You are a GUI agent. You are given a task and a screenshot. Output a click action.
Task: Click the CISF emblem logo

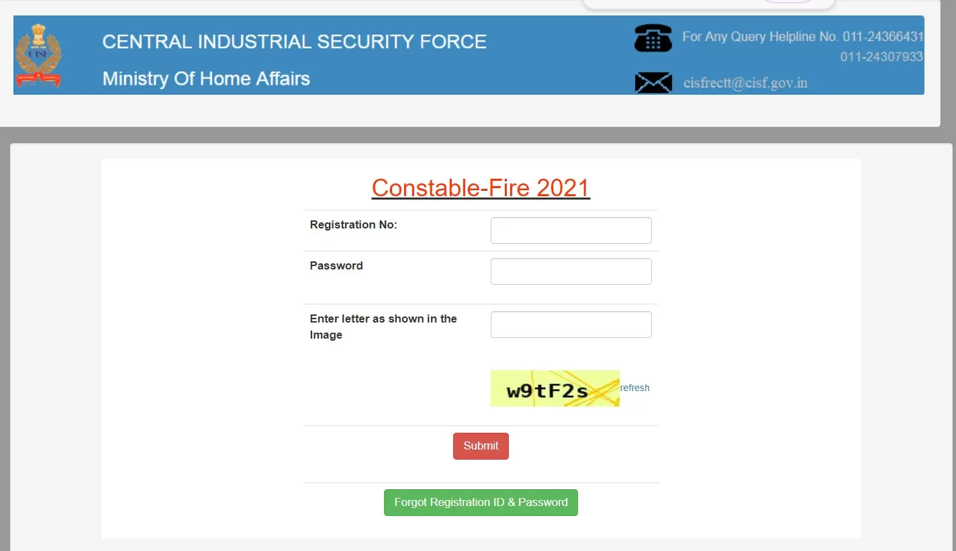[x=38, y=55]
